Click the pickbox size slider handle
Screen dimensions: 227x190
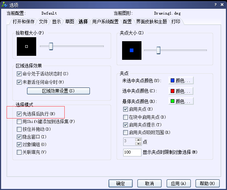coord(51,46)
